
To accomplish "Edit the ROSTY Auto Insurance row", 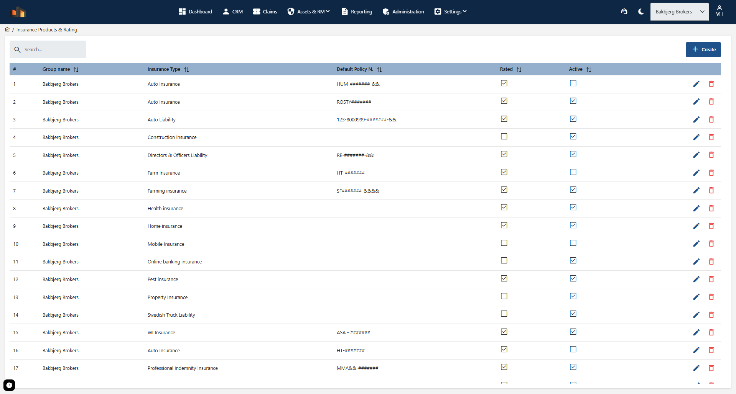I will point(696,101).
